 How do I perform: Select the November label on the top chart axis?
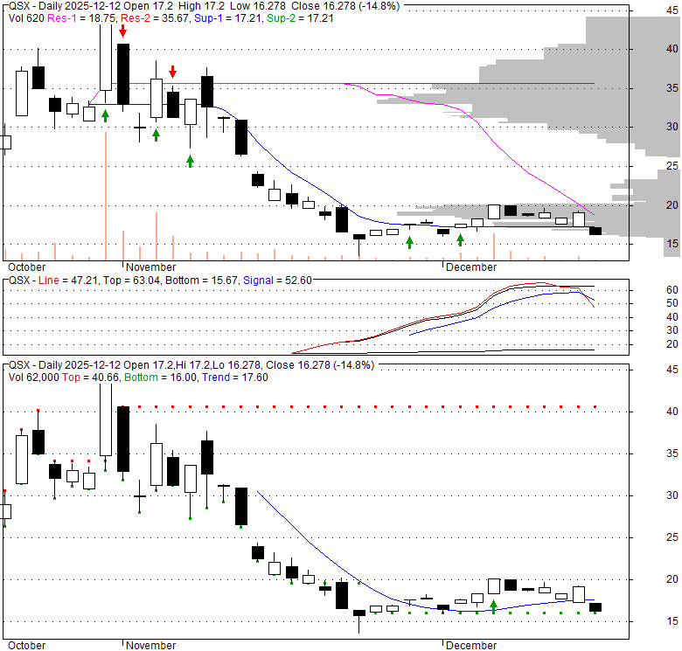click(151, 267)
